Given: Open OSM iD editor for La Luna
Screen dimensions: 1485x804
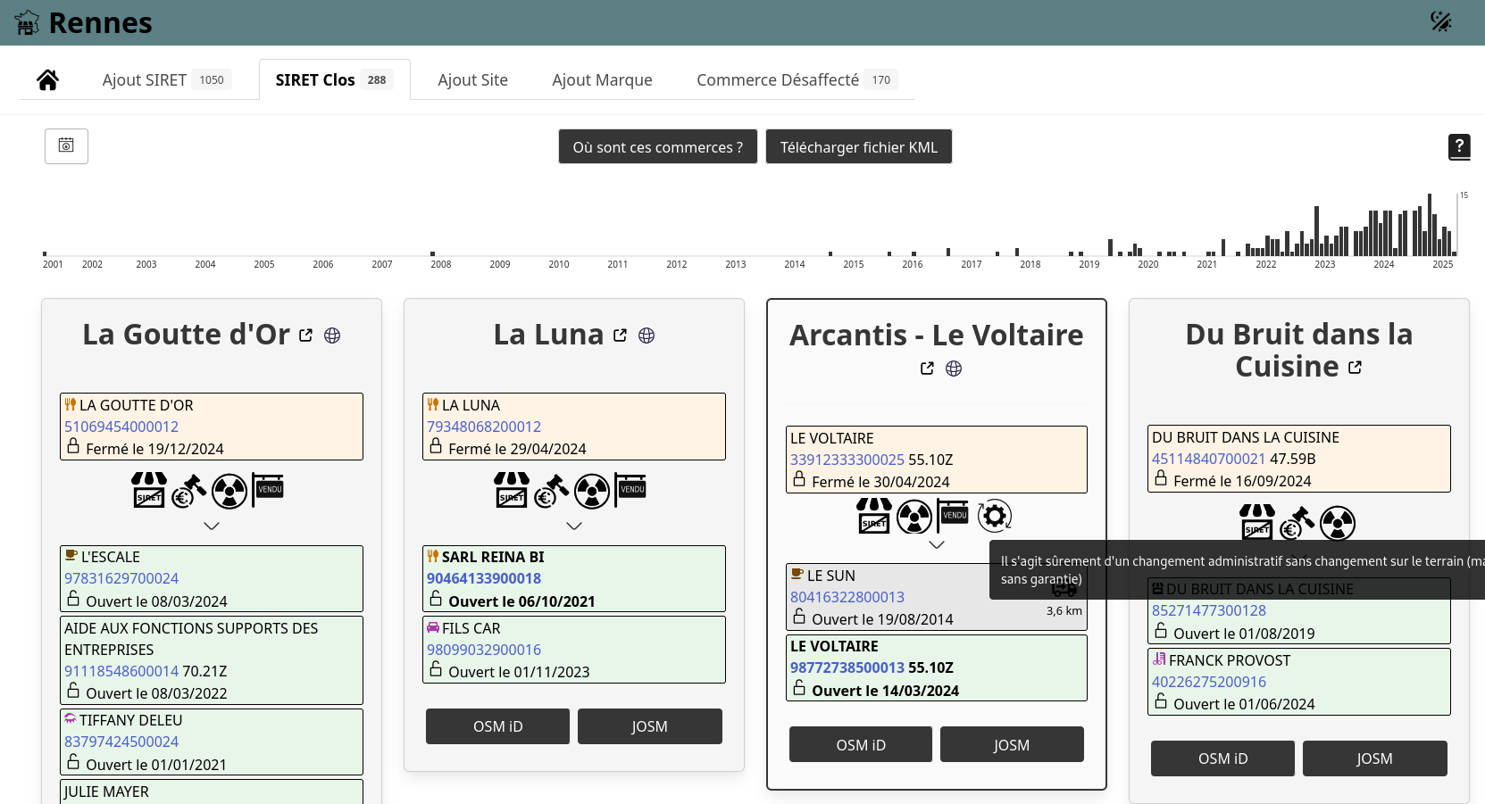Looking at the screenshot, I should click(x=497, y=726).
